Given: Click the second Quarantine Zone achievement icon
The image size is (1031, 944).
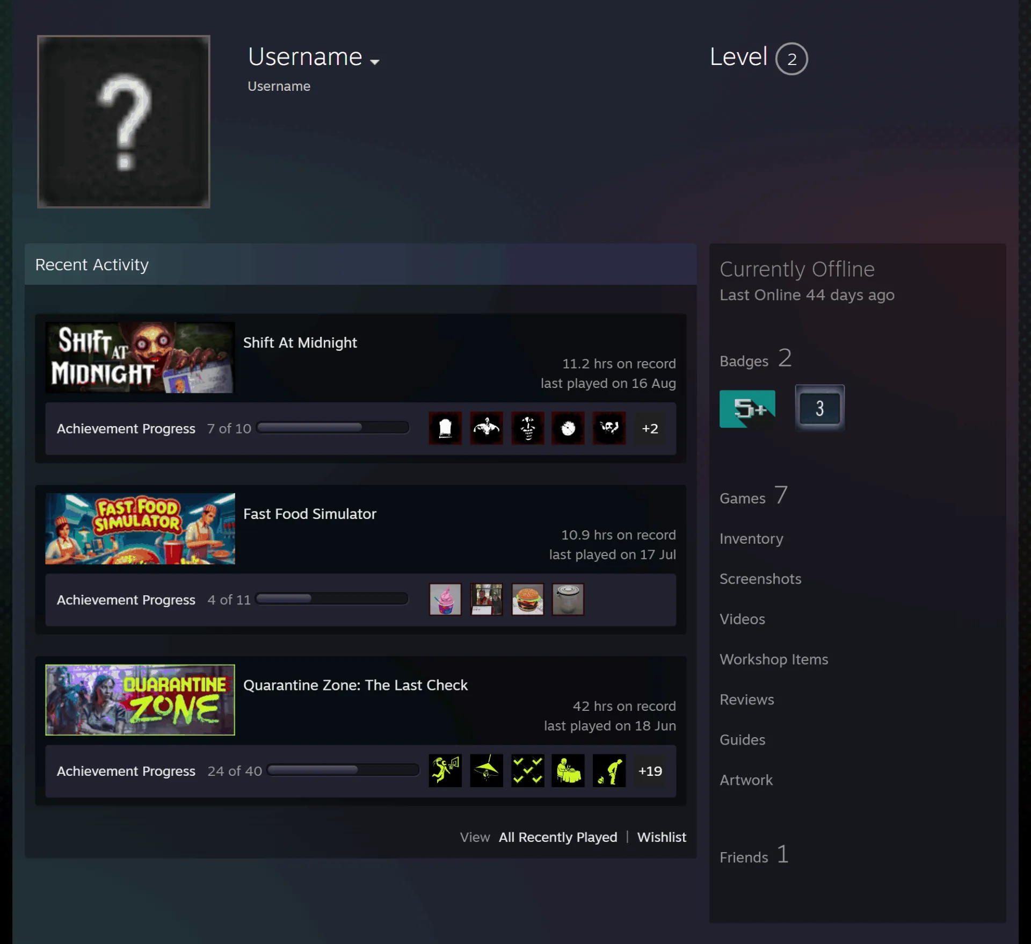Looking at the screenshot, I should [487, 770].
